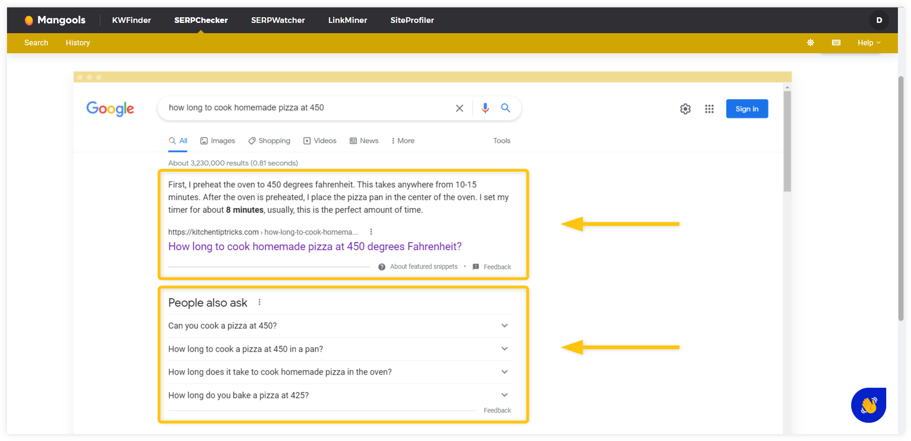Click the Sign in button
This screenshot has height=441, width=911.
pyautogui.click(x=747, y=109)
